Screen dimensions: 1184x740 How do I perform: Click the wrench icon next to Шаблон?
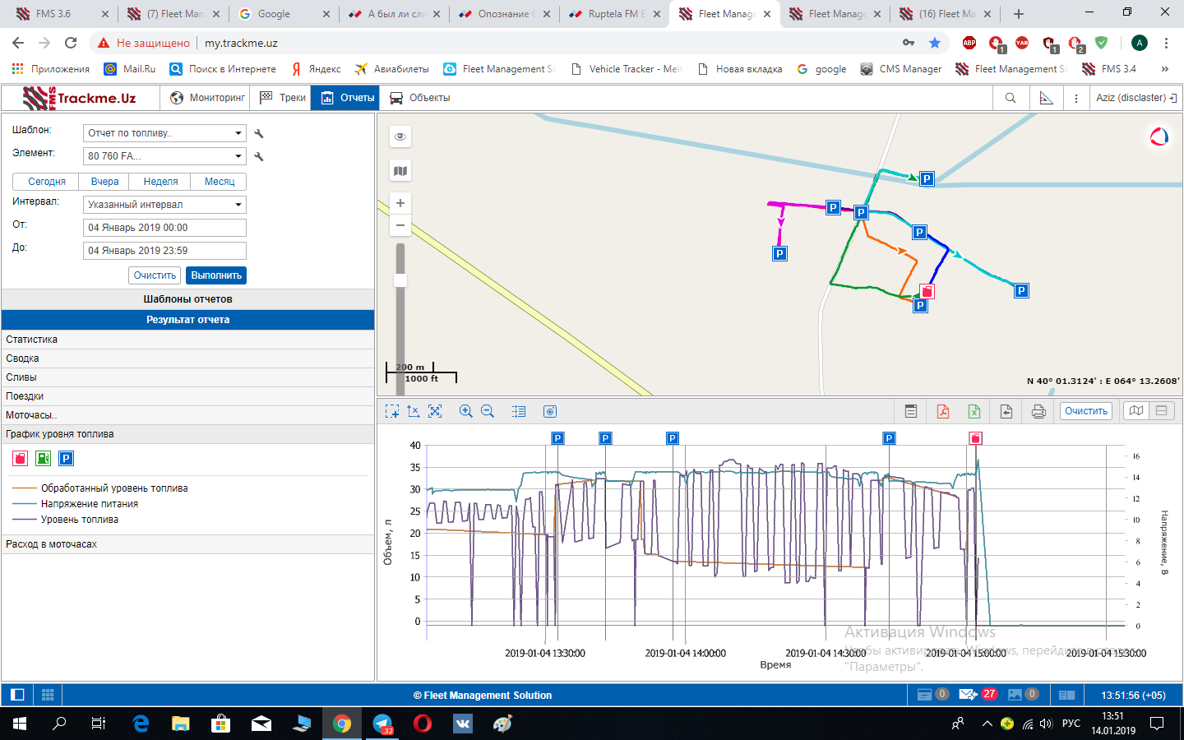pyautogui.click(x=259, y=133)
